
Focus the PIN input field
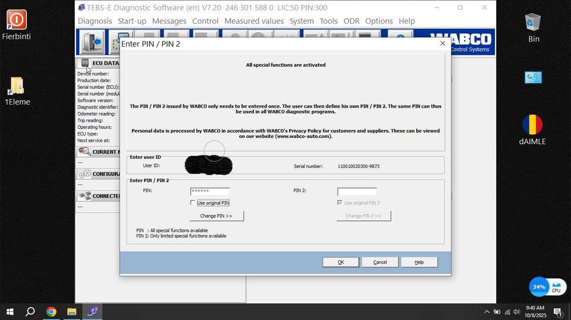[x=210, y=191]
